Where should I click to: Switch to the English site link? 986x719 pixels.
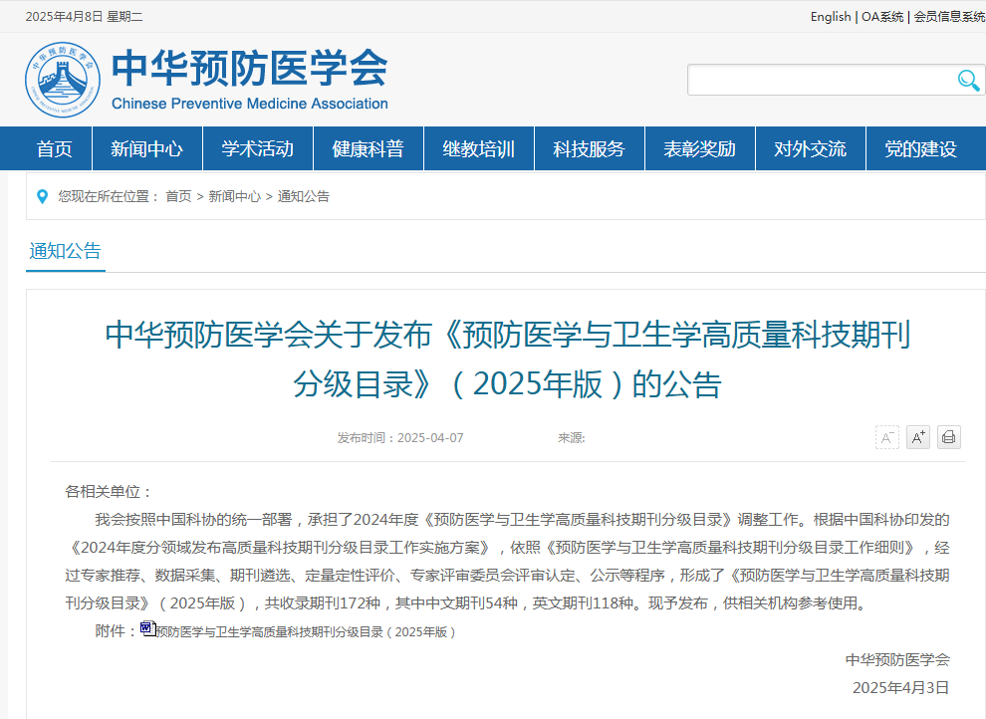pos(830,17)
